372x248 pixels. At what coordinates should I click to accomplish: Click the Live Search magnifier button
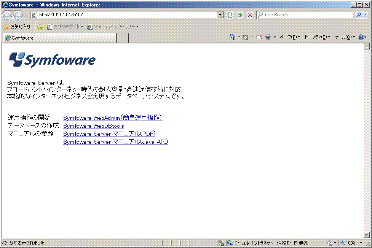pos(359,15)
